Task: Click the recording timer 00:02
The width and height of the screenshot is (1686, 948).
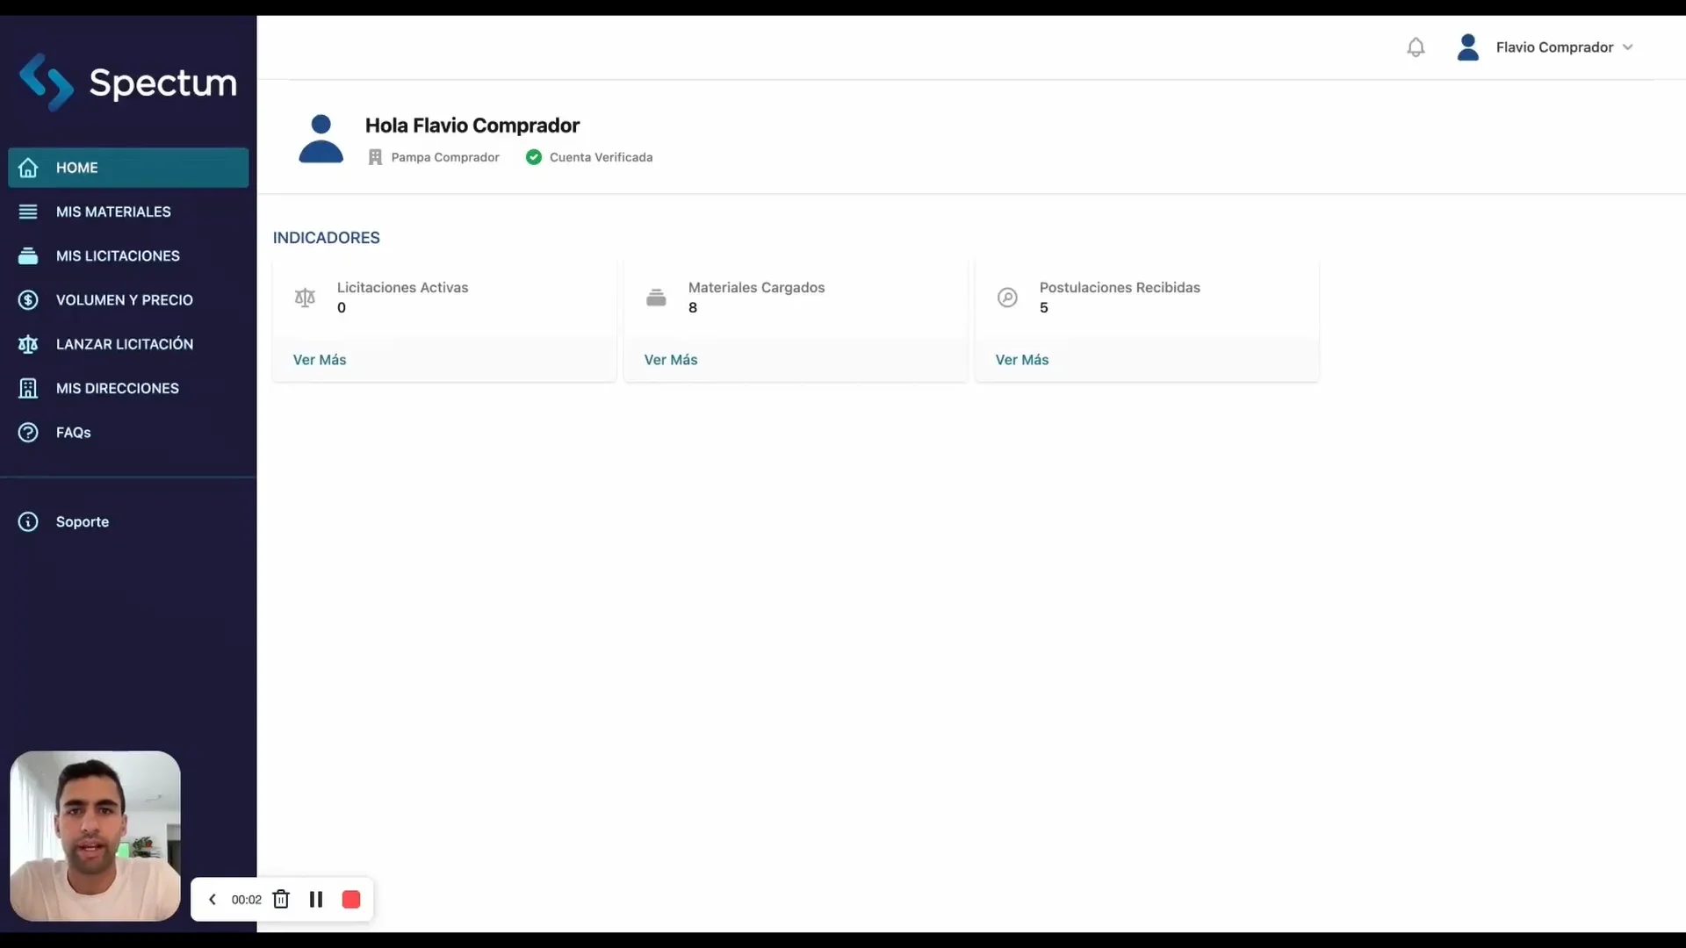Action: [247, 900]
